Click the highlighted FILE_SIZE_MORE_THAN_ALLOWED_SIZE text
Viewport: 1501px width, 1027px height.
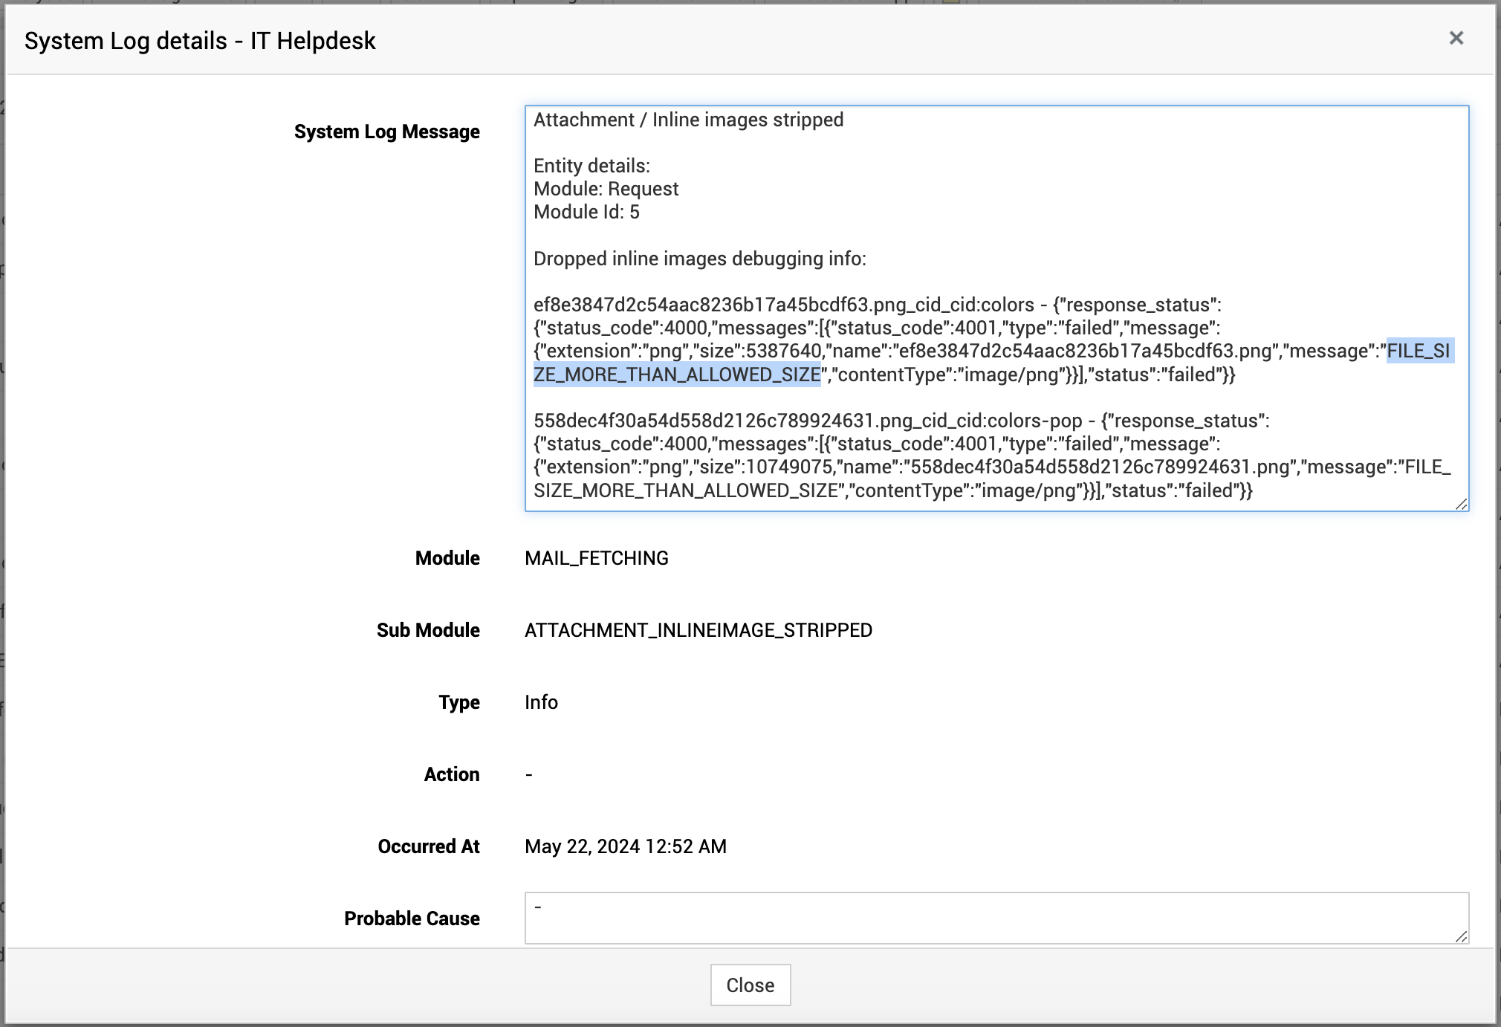676,375
